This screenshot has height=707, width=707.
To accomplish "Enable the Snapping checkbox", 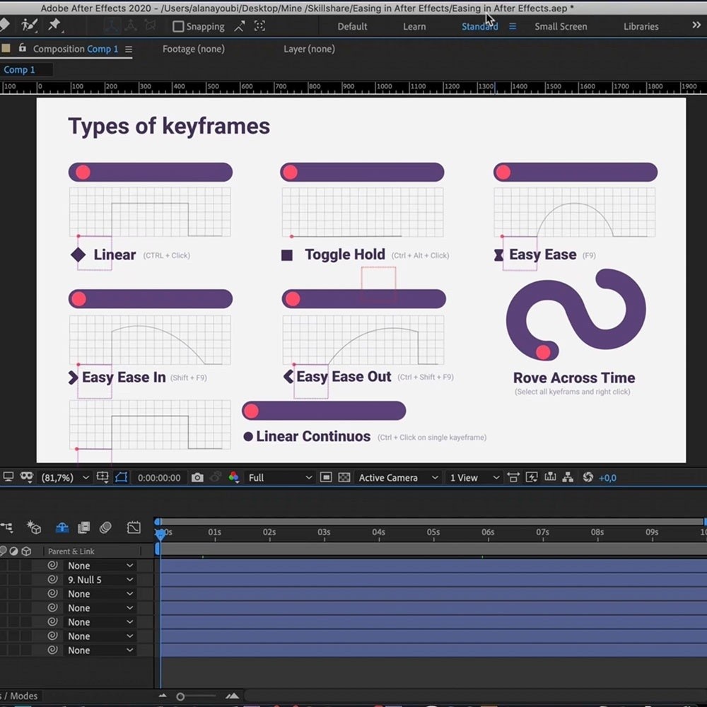I will pyautogui.click(x=178, y=27).
